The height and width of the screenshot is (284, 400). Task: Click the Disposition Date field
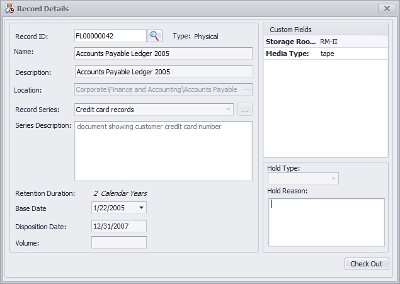[x=118, y=226]
